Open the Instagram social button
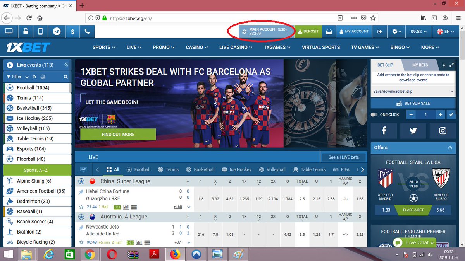This screenshot has width=465, height=261. pyautogui.click(x=443, y=131)
